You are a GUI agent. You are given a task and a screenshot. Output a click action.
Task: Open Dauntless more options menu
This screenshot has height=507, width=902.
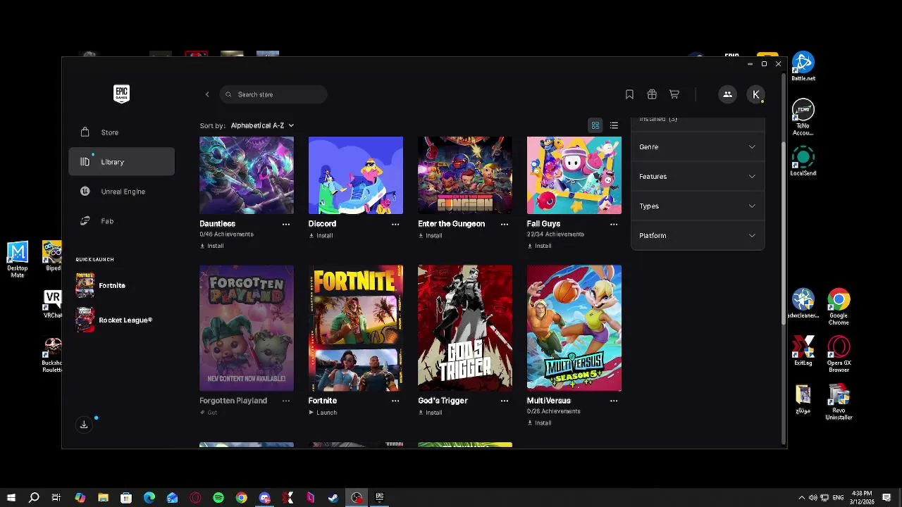[x=286, y=224]
